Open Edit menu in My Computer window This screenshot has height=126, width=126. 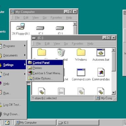26,18
